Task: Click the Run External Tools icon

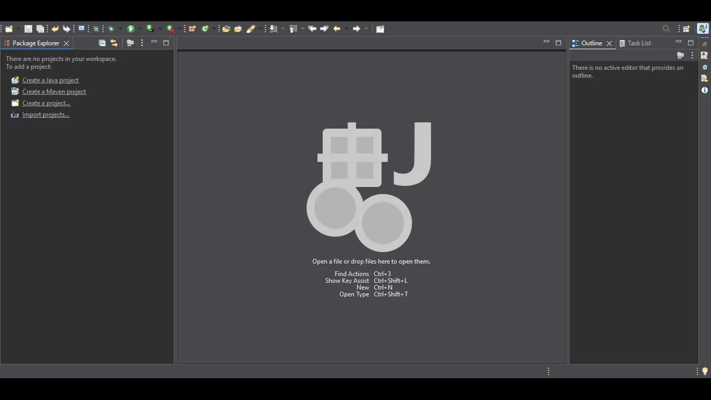Action: [171, 29]
